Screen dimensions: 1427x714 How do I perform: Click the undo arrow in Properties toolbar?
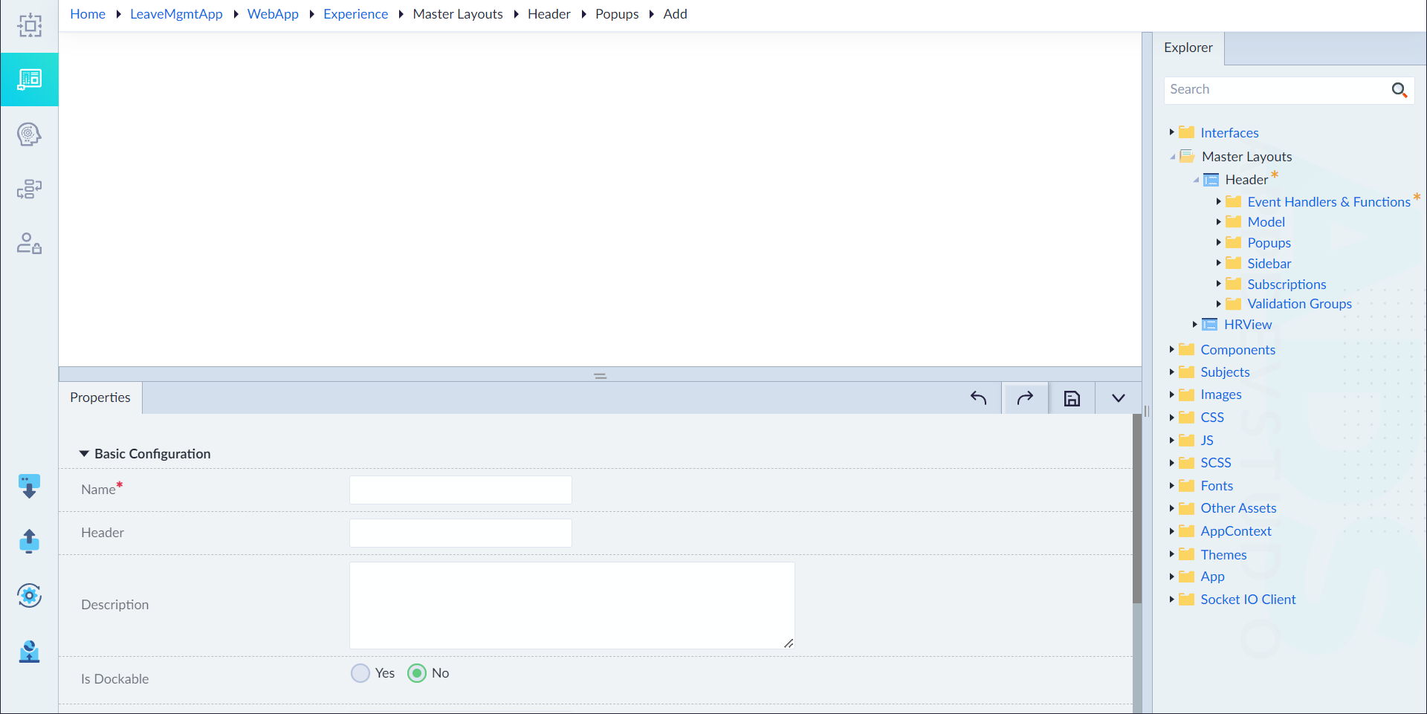(x=978, y=398)
